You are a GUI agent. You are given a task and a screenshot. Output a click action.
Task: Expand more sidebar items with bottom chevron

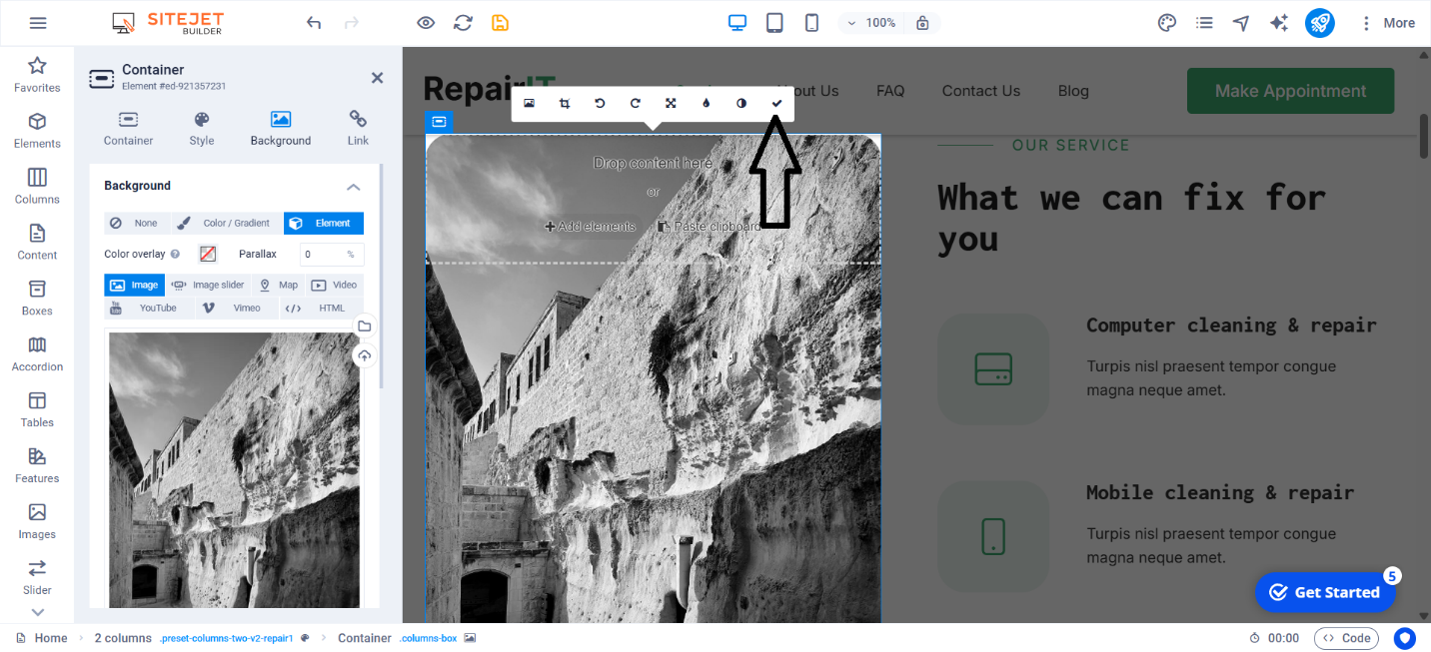[x=37, y=612]
